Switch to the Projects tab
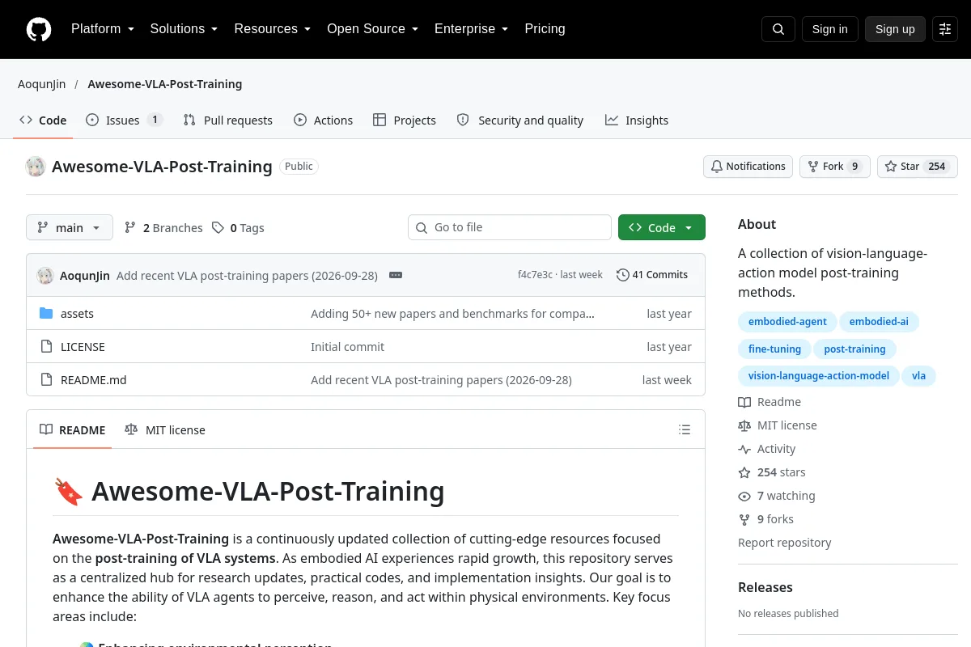 [405, 121]
